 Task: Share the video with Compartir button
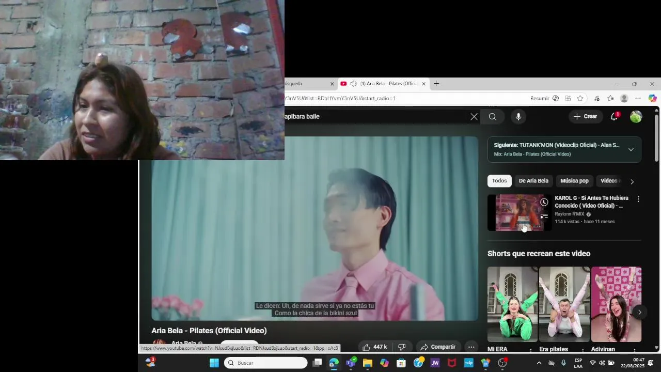[438, 347]
